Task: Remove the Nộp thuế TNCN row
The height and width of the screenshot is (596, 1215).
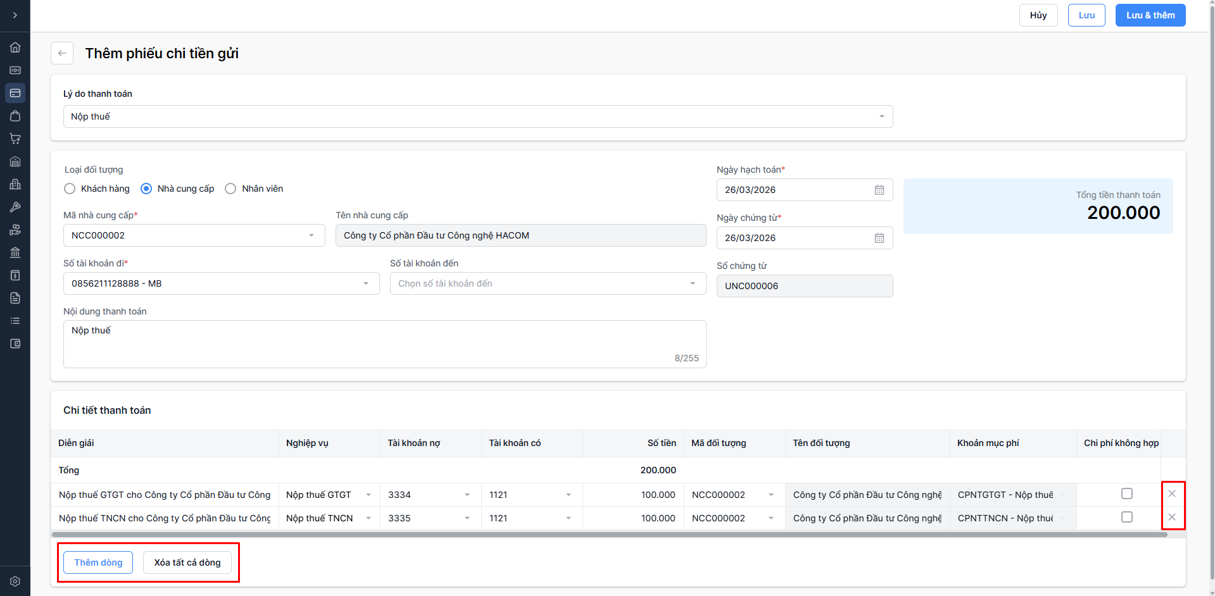Action: [1172, 517]
